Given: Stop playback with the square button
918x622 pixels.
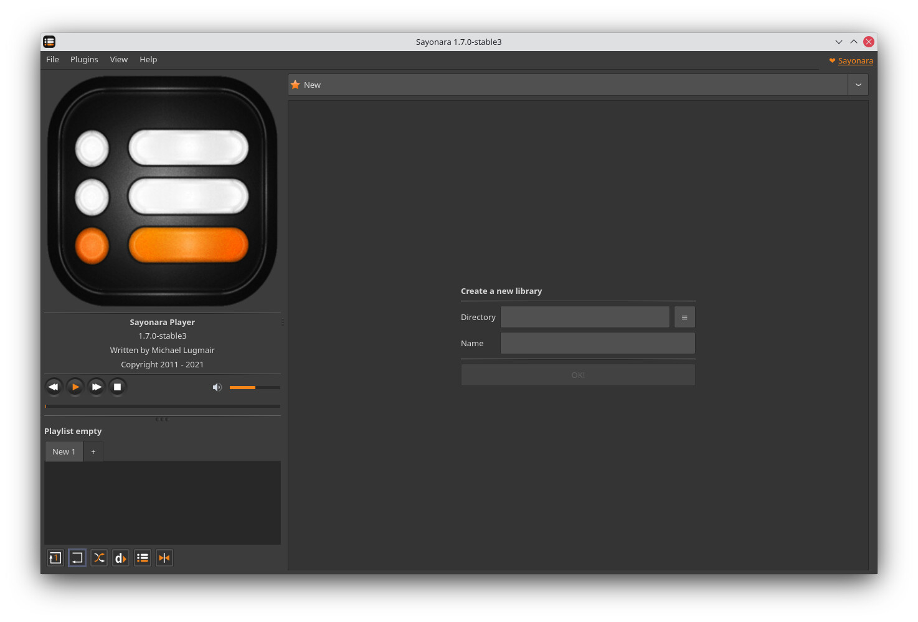Looking at the screenshot, I should [117, 387].
